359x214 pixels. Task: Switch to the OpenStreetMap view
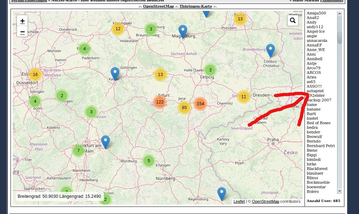tap(158, 6)
